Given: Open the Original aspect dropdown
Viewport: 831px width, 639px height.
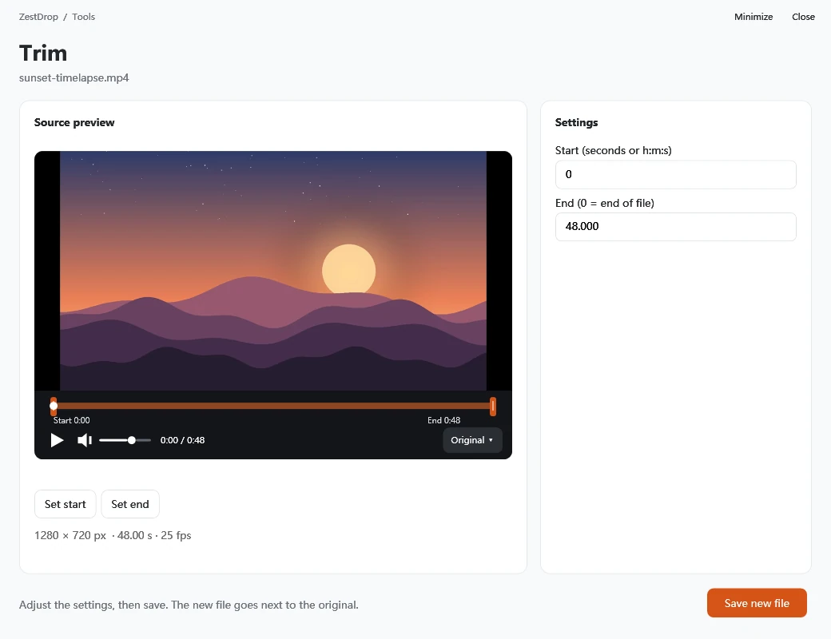Looking at the screenshot, I should click(472, 440).
